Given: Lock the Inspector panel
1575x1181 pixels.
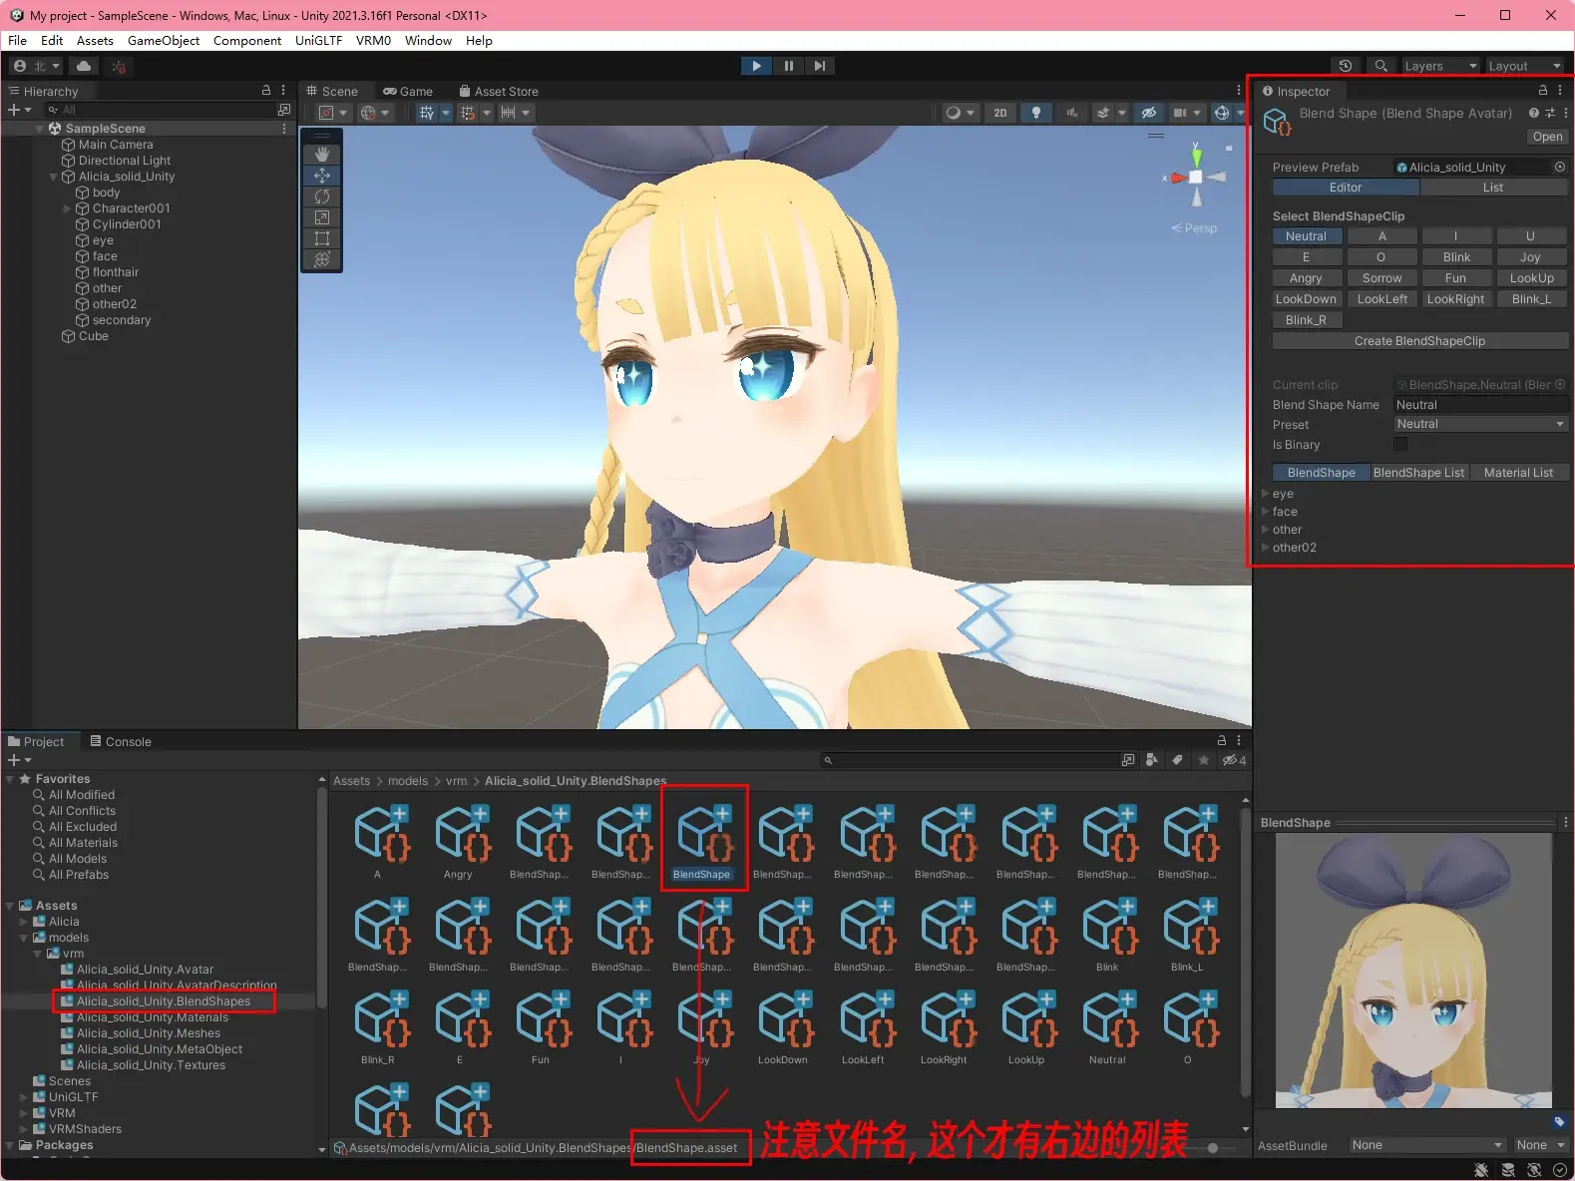Looking at the screenshot, I should (x=1543, y=91).
